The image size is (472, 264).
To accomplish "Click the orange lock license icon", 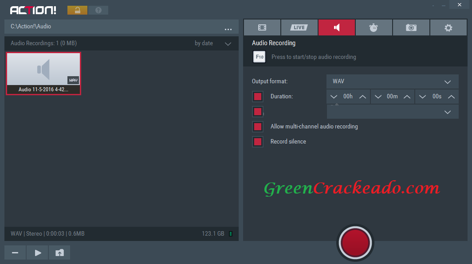I will coord(77,10).
